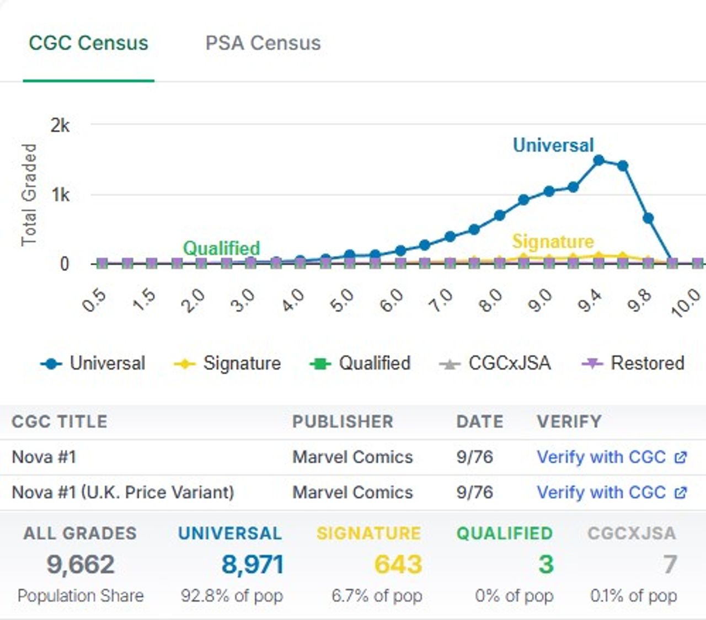
Task: Switch to the PSA Census tab
Action: click(x=263, y=43)
